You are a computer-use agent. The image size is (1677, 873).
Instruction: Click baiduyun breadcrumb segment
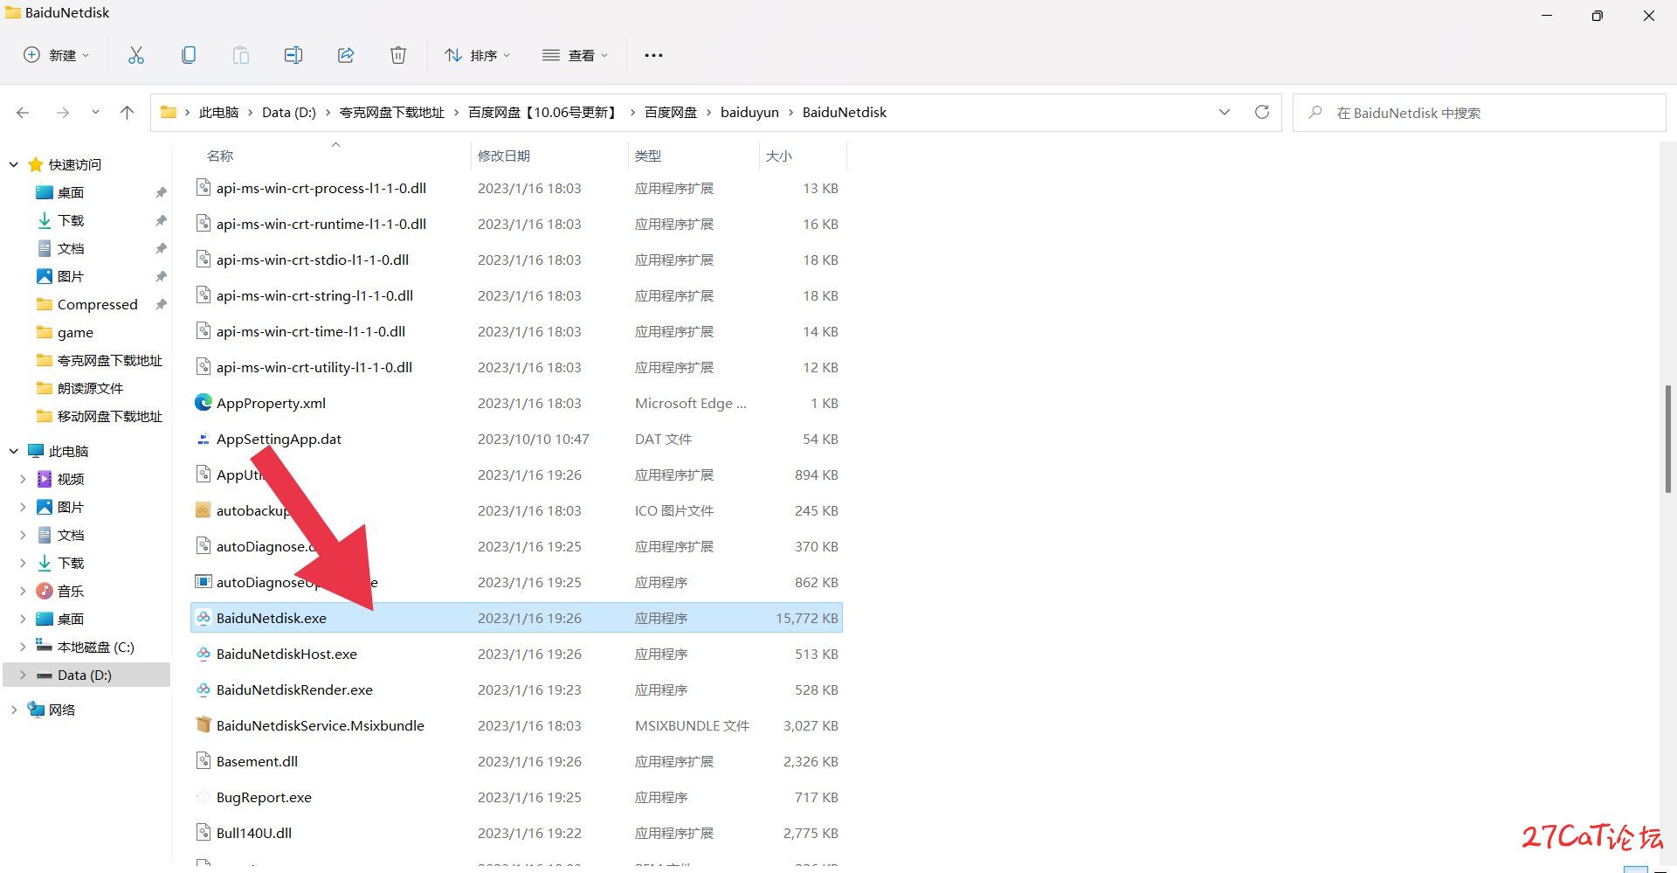point(749,112)
